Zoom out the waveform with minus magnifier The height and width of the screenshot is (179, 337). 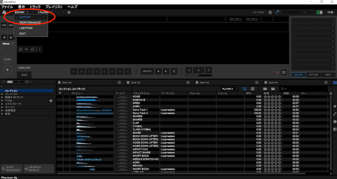click(33, 49)
